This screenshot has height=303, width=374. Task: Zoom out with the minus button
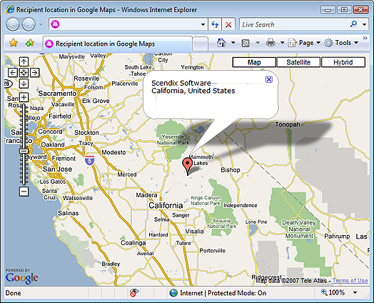tap(24, 192)
